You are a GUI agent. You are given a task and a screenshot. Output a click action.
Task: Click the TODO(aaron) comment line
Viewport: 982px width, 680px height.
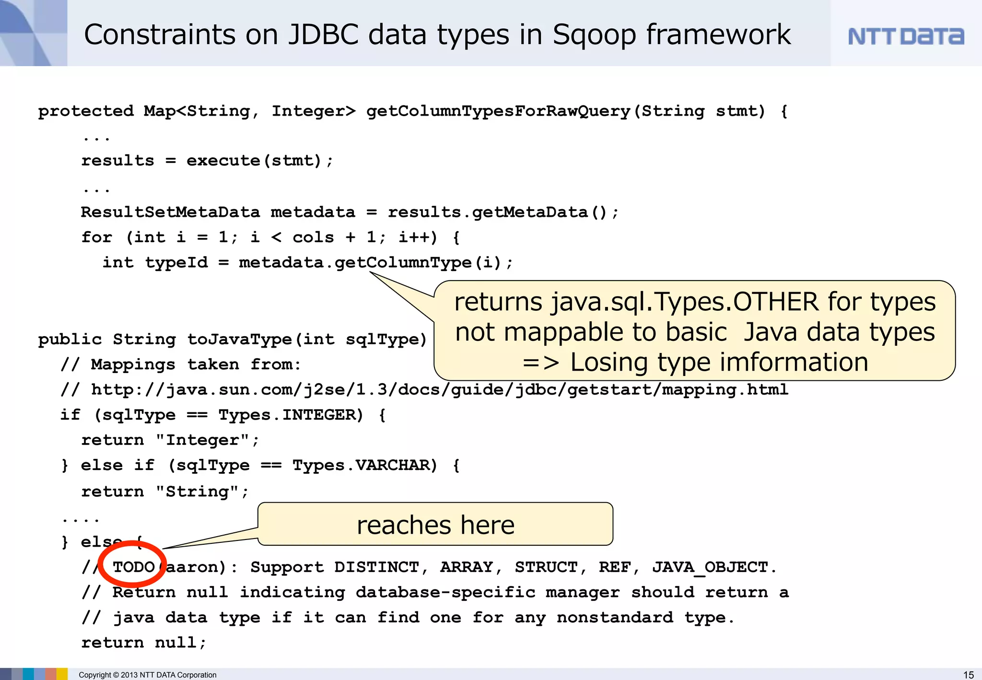click(x=430, y=567)
